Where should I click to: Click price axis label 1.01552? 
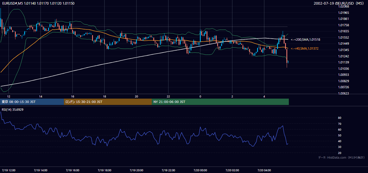pyautogui.click(x=344, y=37)
